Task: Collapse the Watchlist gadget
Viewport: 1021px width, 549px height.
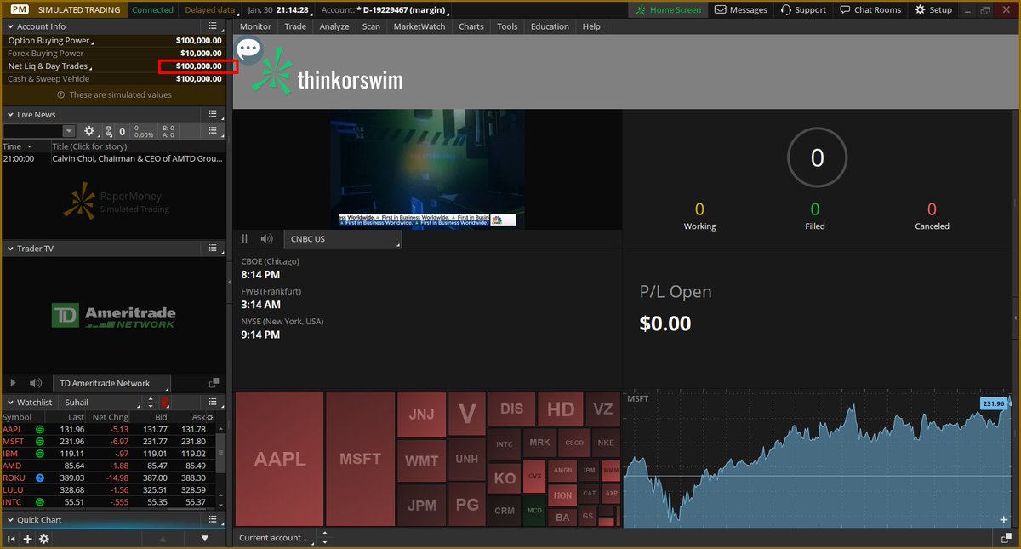Action: click(9, 402)
